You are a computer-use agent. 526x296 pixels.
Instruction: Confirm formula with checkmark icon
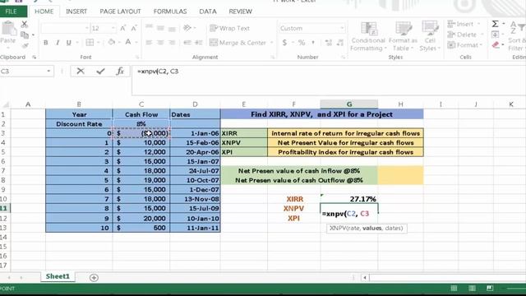pyautogui.click(x=100, y=72)
